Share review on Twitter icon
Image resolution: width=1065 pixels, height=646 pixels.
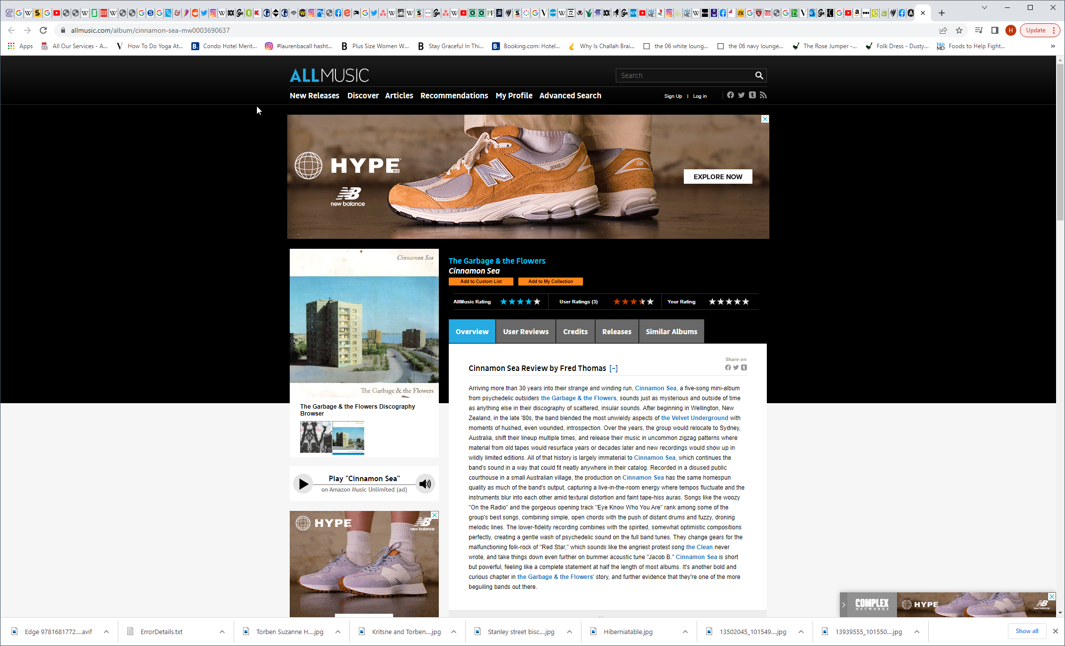736,367
